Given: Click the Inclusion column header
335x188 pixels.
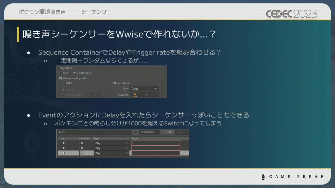Looking at the screenshot, I should tap(85, 138).
